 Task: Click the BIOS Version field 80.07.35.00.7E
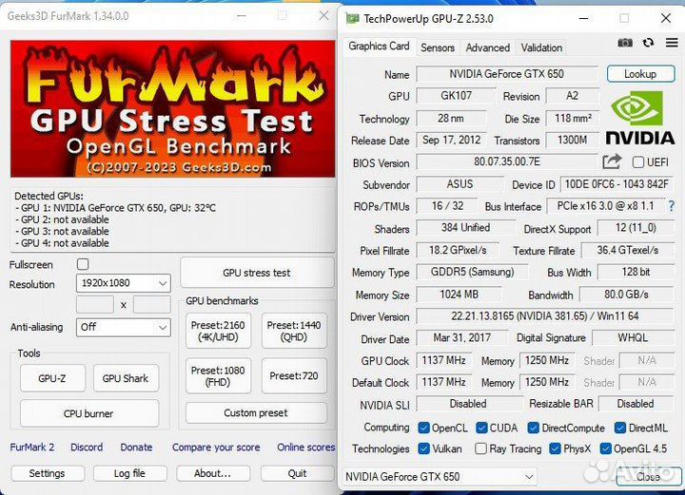506,162
